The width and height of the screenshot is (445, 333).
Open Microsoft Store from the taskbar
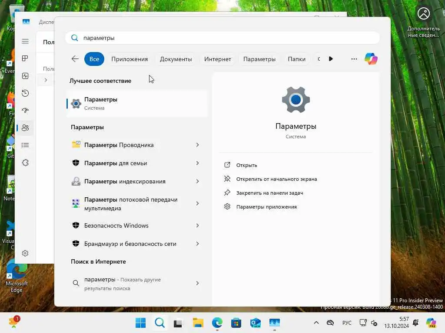[236, 323]
